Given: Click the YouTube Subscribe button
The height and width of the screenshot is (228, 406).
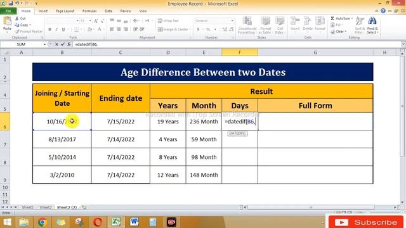Looking at the screenshot, I should (x=365, y=222).
